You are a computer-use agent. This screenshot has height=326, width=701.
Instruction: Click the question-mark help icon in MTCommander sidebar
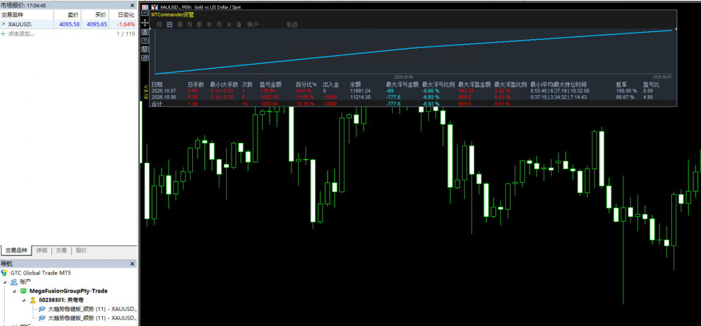[x=144, y=40]
